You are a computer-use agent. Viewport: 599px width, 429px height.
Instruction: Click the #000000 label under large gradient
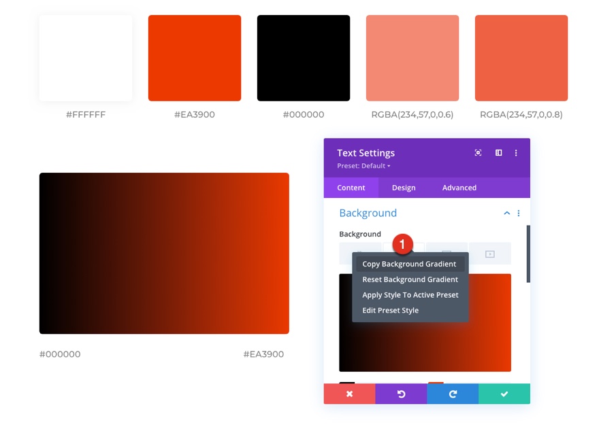60,354
